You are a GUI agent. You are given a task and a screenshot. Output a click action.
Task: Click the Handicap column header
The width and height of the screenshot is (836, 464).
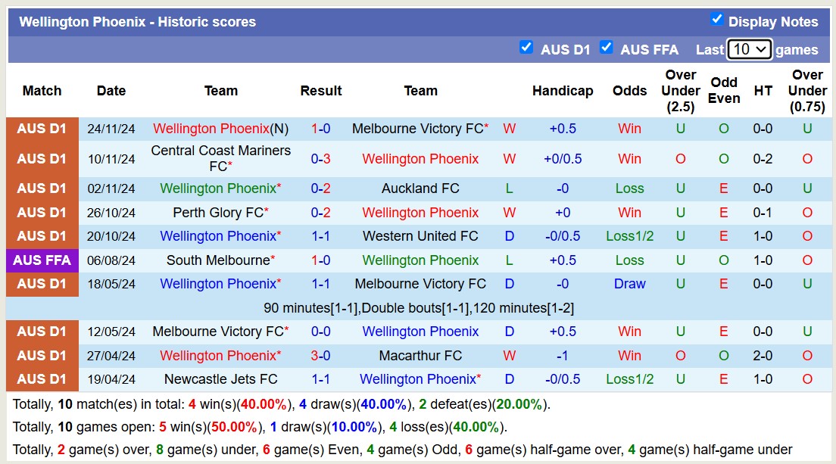563,90
